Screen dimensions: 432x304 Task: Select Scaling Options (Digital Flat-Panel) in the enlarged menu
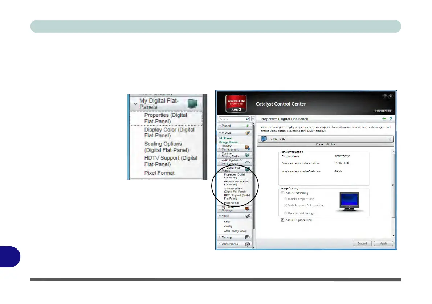click(167, 147)
